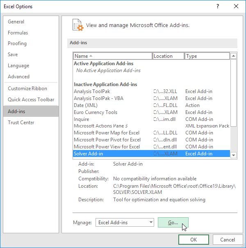Go to the Save options category
Viewport: 246px width, 248px height.
(31, 55)
